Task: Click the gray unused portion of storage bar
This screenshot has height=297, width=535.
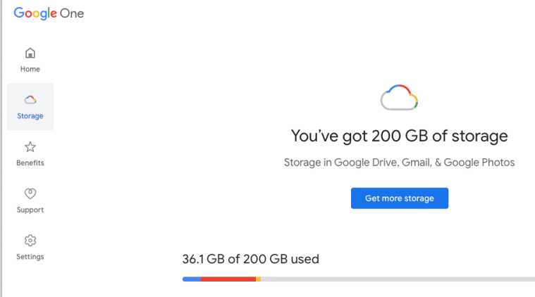Action: (395, 279)
